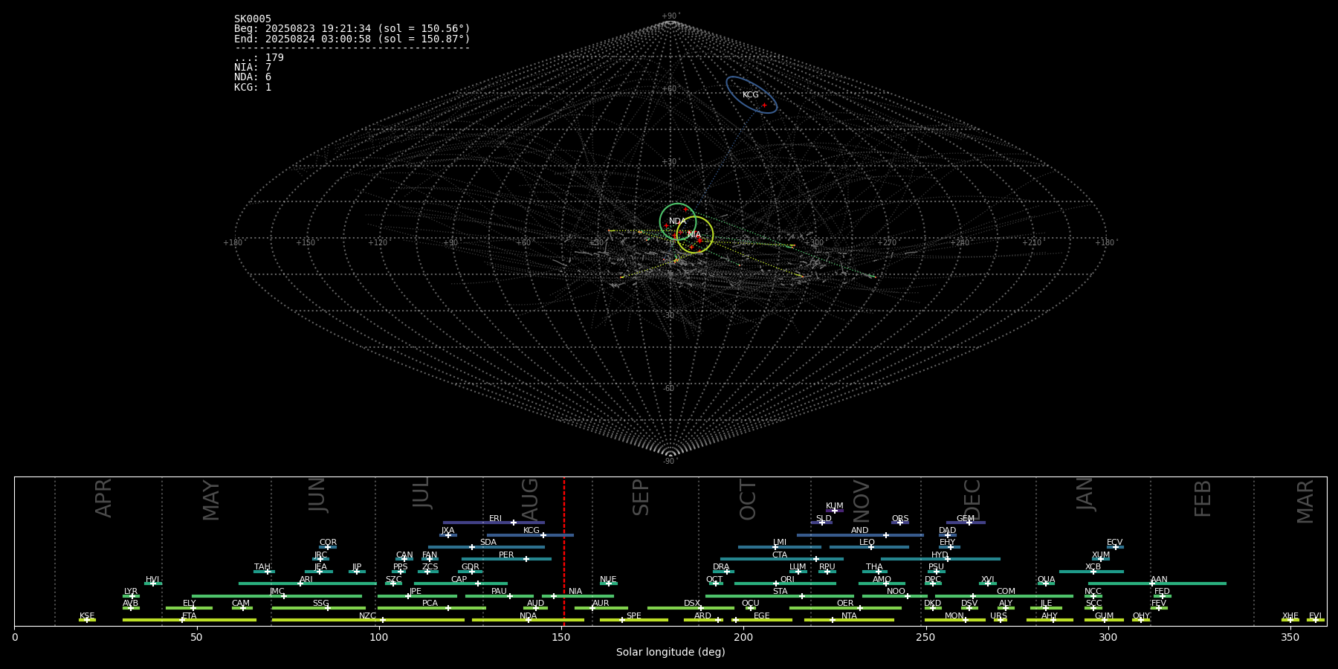
Task: Click the 300 tick on solar longitude axis
Action: 1108,637
